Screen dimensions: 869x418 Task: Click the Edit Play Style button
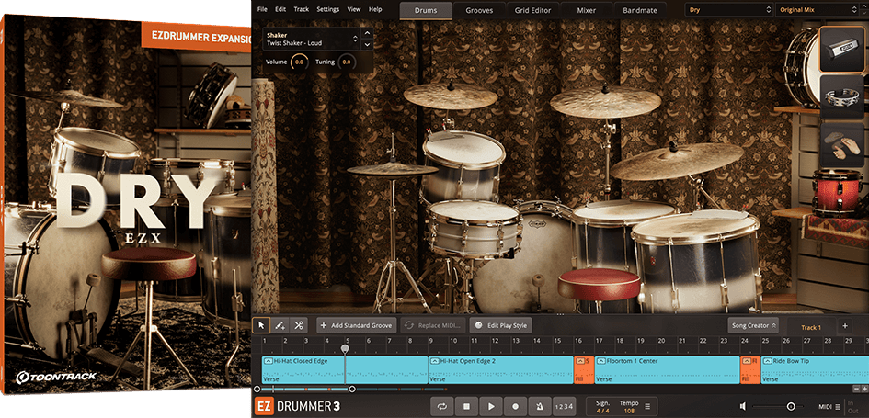[x=500, y=325]
